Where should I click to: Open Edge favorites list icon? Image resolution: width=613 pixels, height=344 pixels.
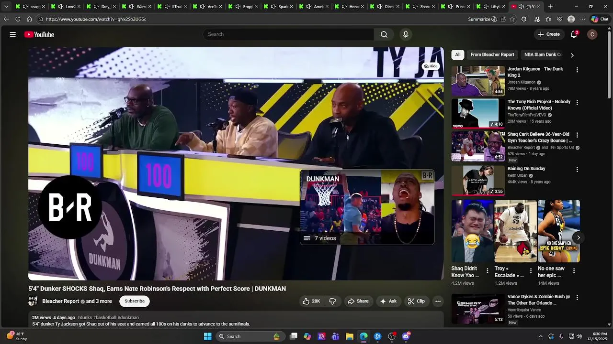(548, 19)
